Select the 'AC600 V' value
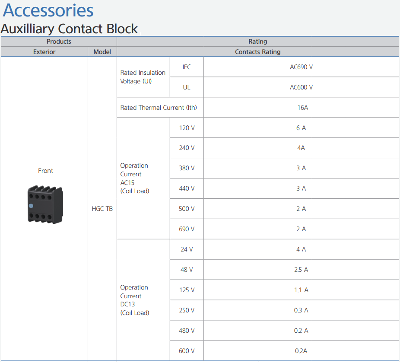Viewport: 400px width, 363px height. pyautogui.click(x=301, y=87)
